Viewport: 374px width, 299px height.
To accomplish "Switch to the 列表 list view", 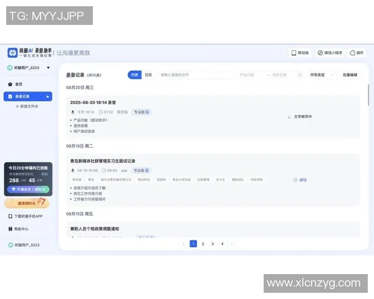I will click(135, 75).
